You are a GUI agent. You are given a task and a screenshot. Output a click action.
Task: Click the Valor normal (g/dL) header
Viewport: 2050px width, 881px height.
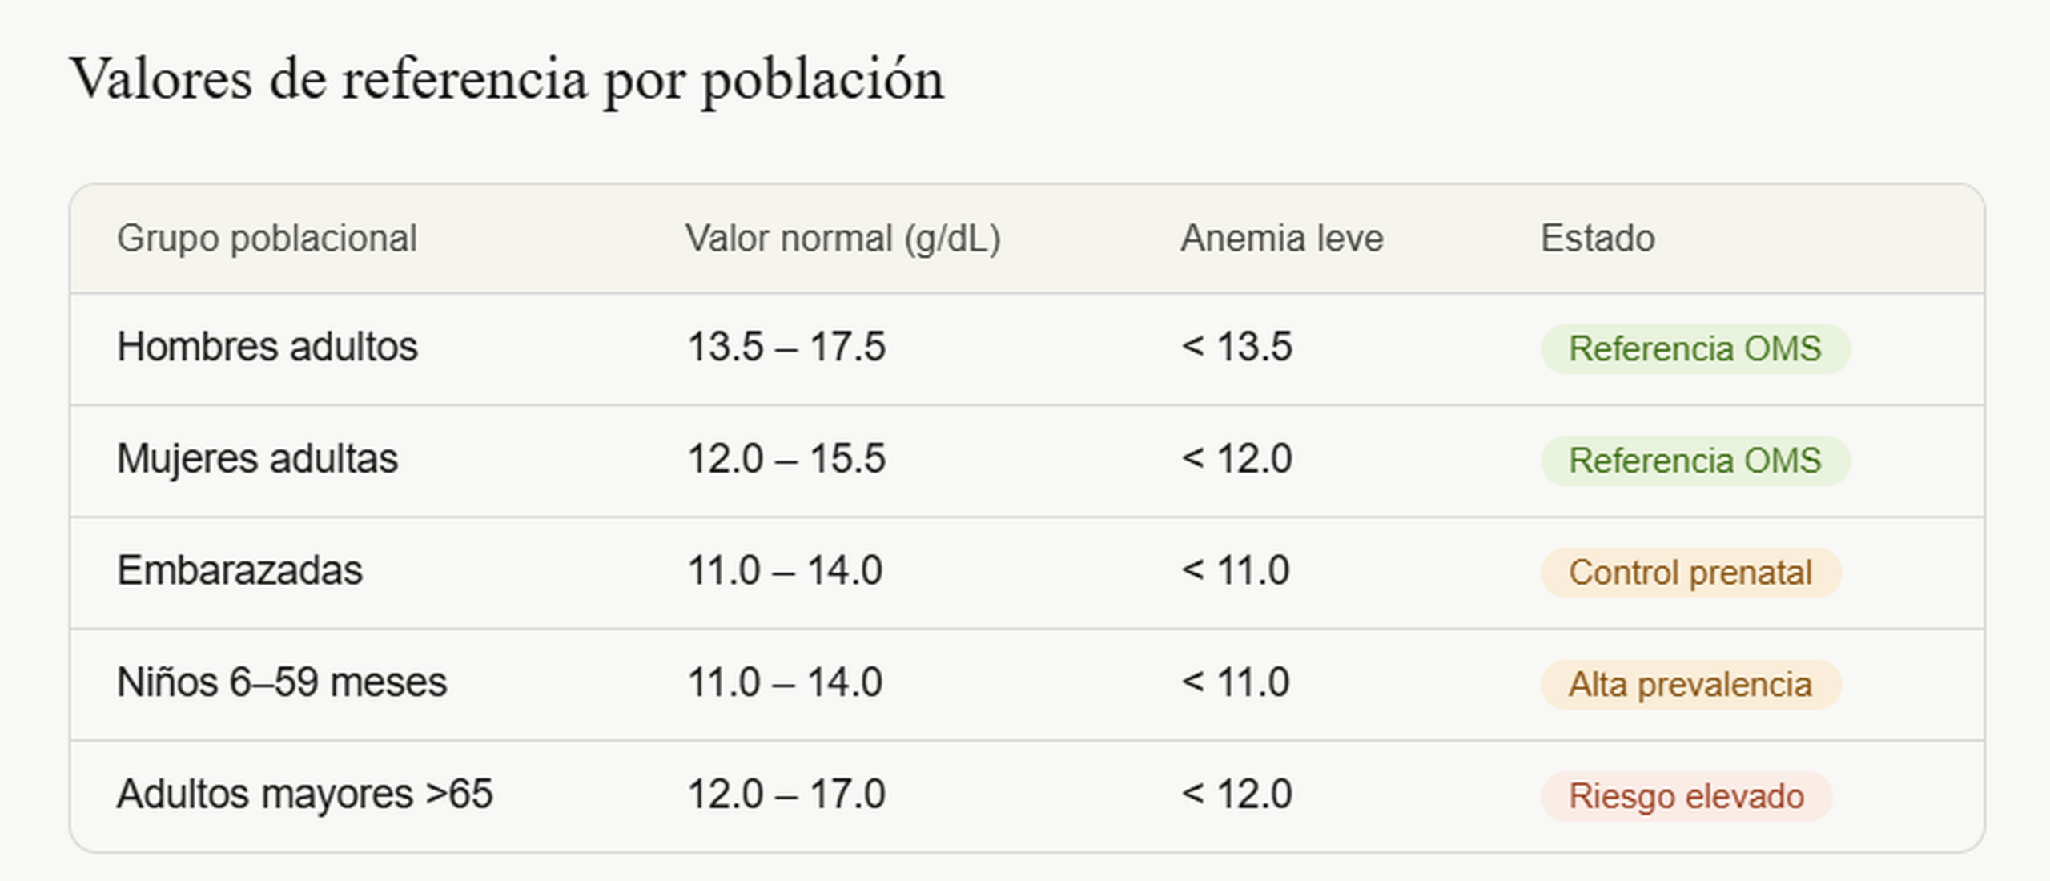pyautogui.click(x=842, y=239)
